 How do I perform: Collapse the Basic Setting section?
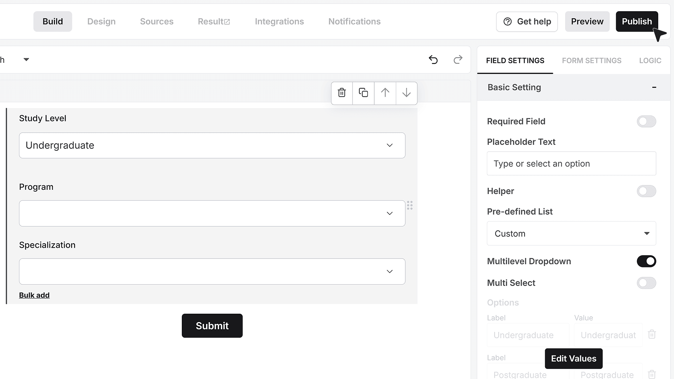click(654, 87)
